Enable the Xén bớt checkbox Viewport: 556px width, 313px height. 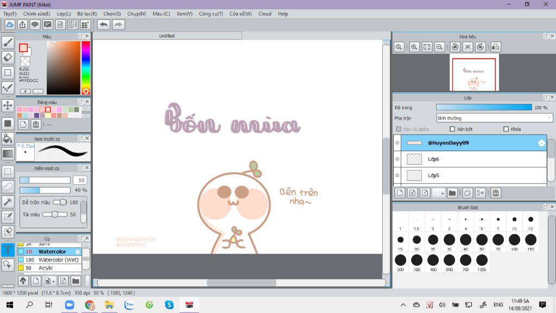452,129
